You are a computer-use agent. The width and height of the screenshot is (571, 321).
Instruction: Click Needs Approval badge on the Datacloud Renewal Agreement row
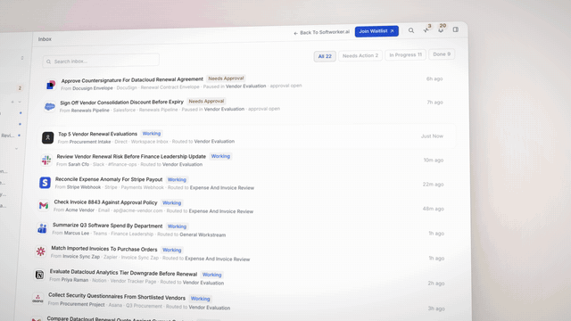[x=226, y=78]
